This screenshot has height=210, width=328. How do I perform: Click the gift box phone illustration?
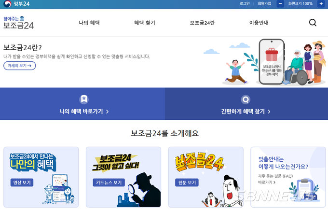[x=272, y=62]
